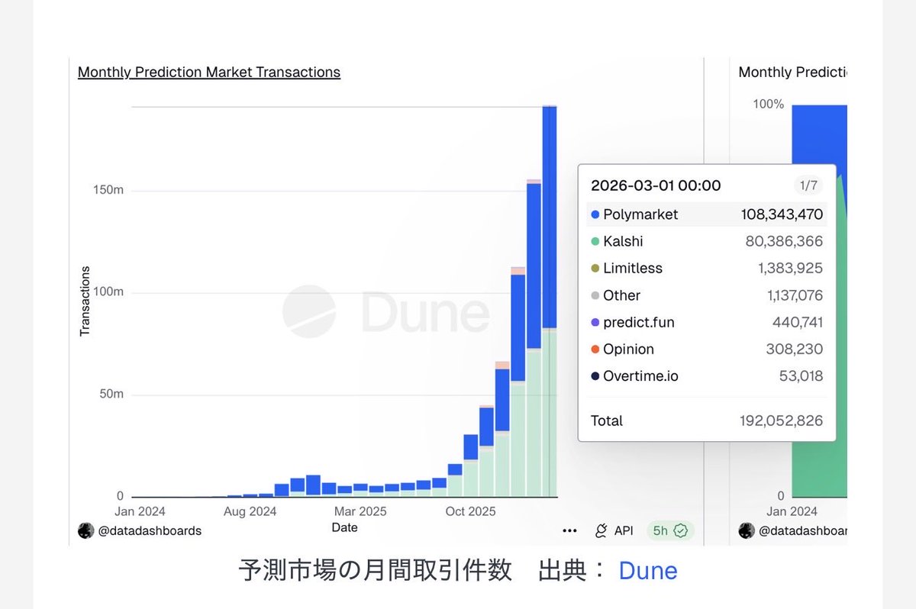Click the @datadashboards author link under left chart
This screenshot has height=609, width=916.
coord(150,530)
